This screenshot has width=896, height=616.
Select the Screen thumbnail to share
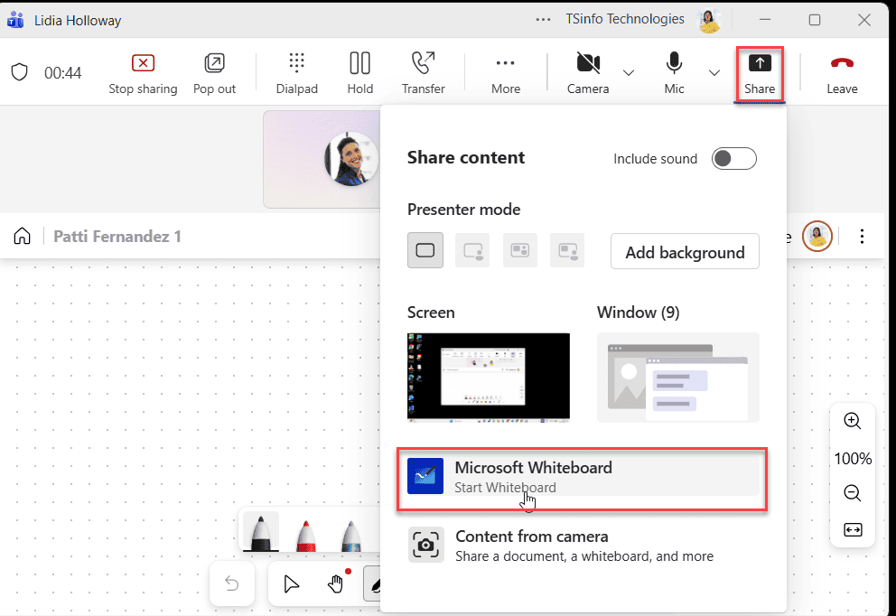(x=488, y=377)
